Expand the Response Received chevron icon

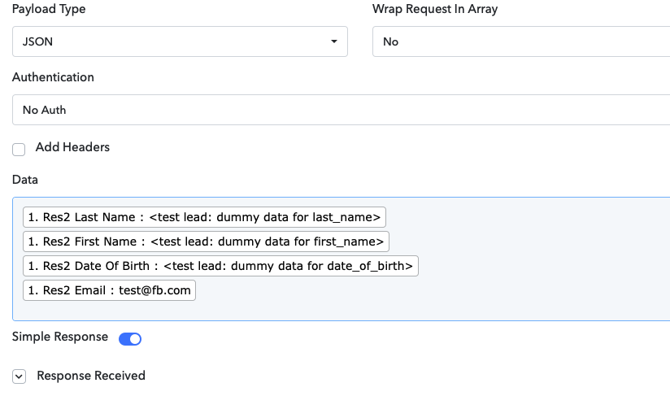click(x=20, y=376)
